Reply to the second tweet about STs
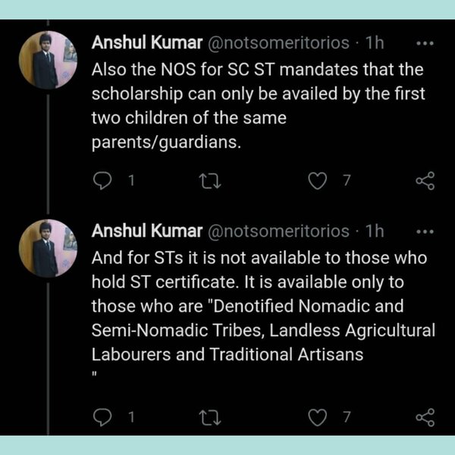 click(102, 416)
